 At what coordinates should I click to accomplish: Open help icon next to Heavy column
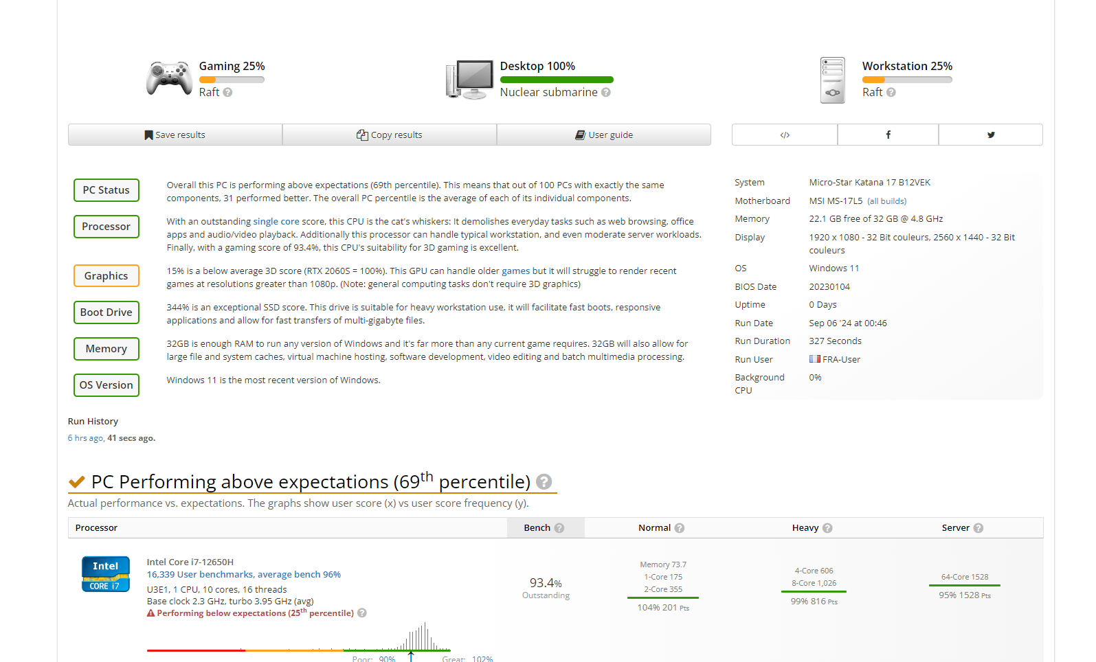click(827, 528)
